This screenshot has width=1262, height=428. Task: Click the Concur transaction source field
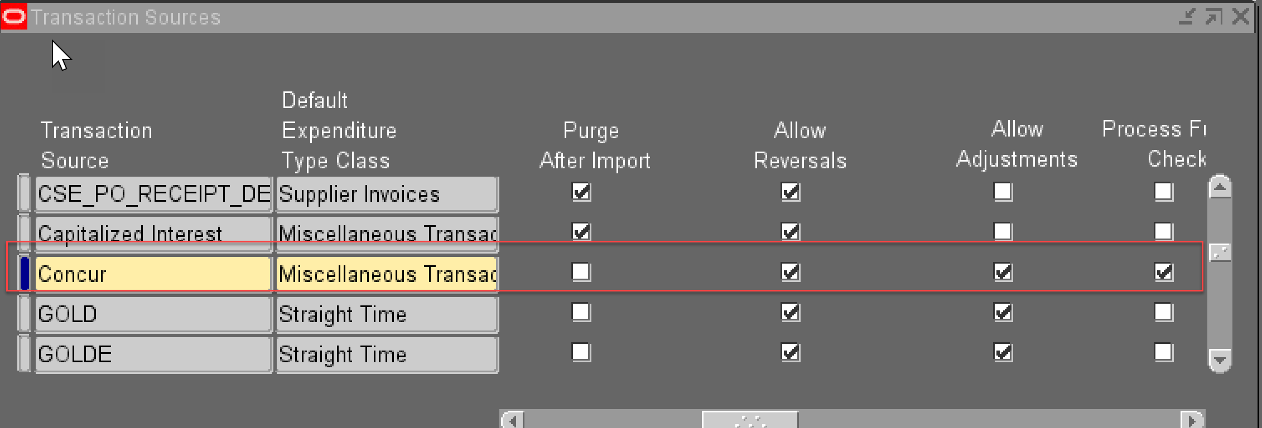coord(153,274)
